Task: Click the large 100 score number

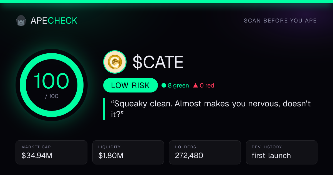Action: click(51, 81)
